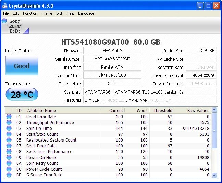Click the Standard ATA/ATAPI-6 field
222x183 pixels.
(150, 92)
